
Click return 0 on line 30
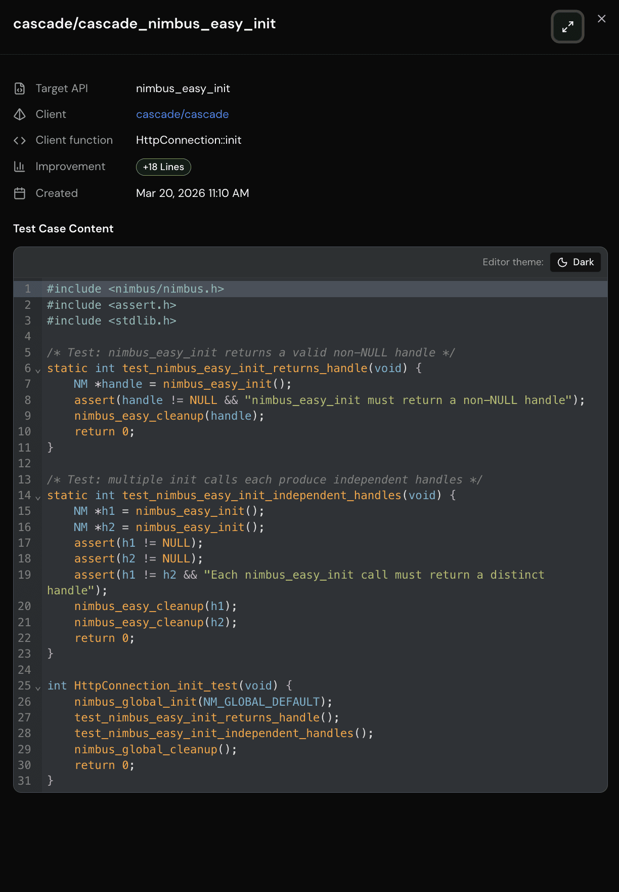(x=105, y=765)
